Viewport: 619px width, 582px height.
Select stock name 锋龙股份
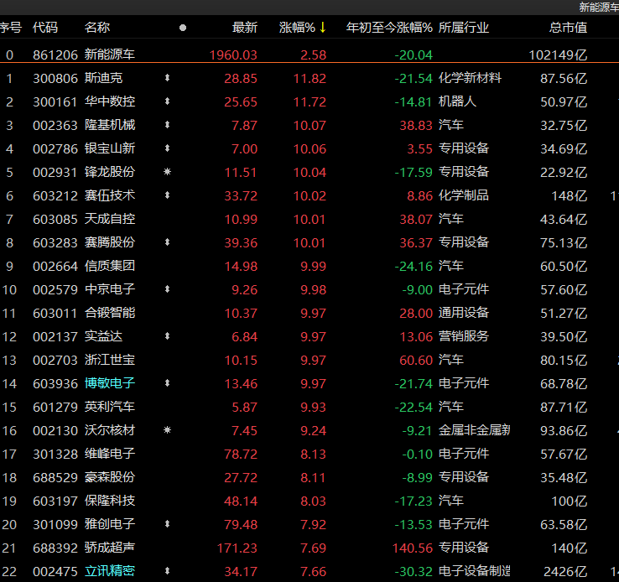(x=110, y=172)
